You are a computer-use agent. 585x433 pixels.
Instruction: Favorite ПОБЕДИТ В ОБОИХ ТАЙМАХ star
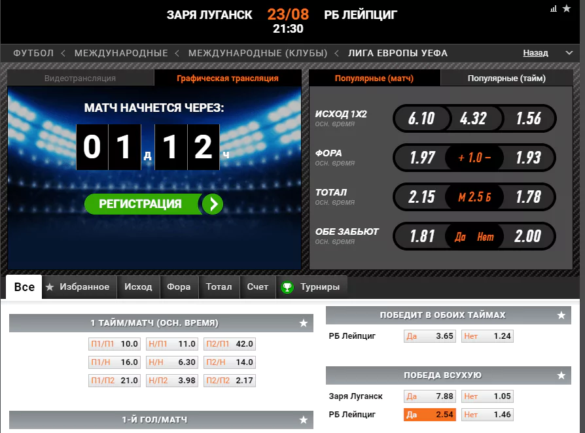point(561,315)
